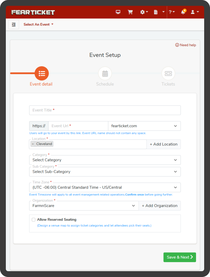Open the Time Zone dropdown

pos(105,187)
